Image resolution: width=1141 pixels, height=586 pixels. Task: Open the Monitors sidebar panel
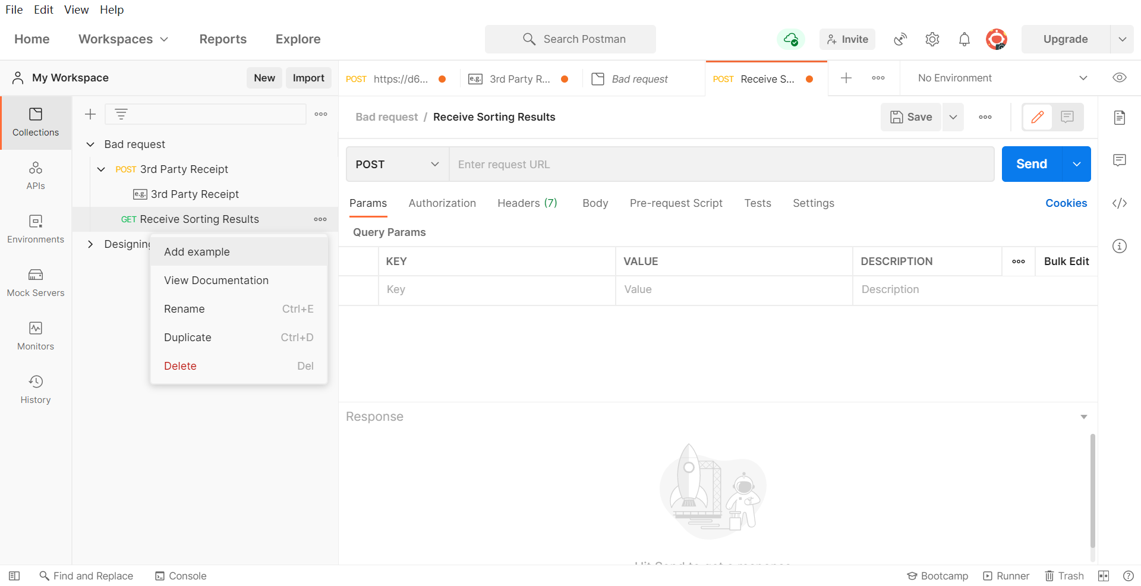point(36,336)
